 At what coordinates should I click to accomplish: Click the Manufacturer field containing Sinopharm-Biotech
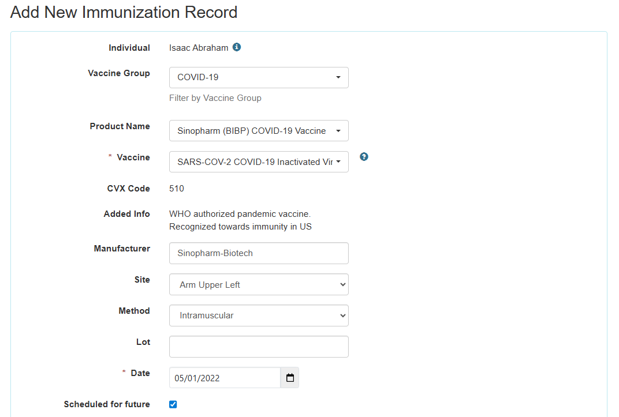[259, 253]
